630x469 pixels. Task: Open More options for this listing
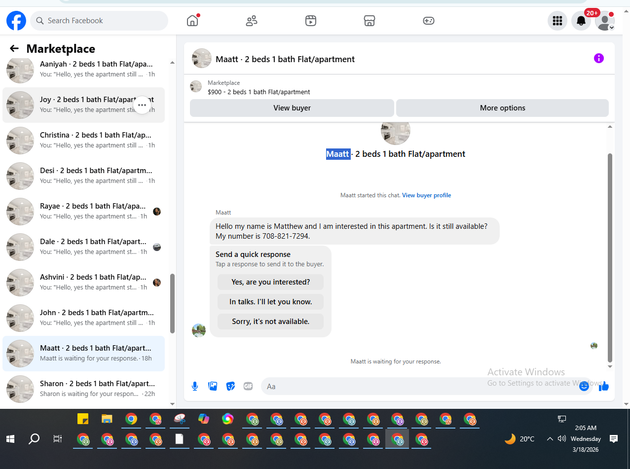[502, 108]
